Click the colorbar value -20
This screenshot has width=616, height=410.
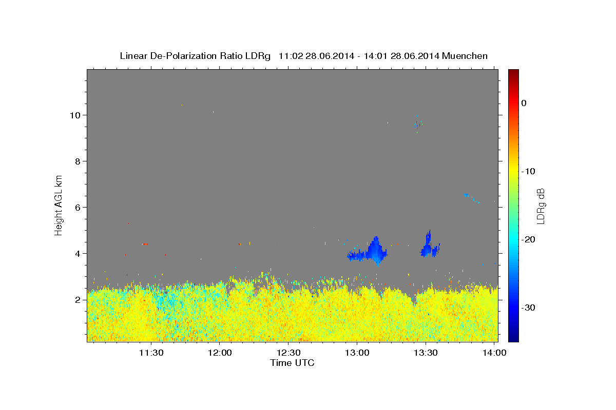coord(529,239)
